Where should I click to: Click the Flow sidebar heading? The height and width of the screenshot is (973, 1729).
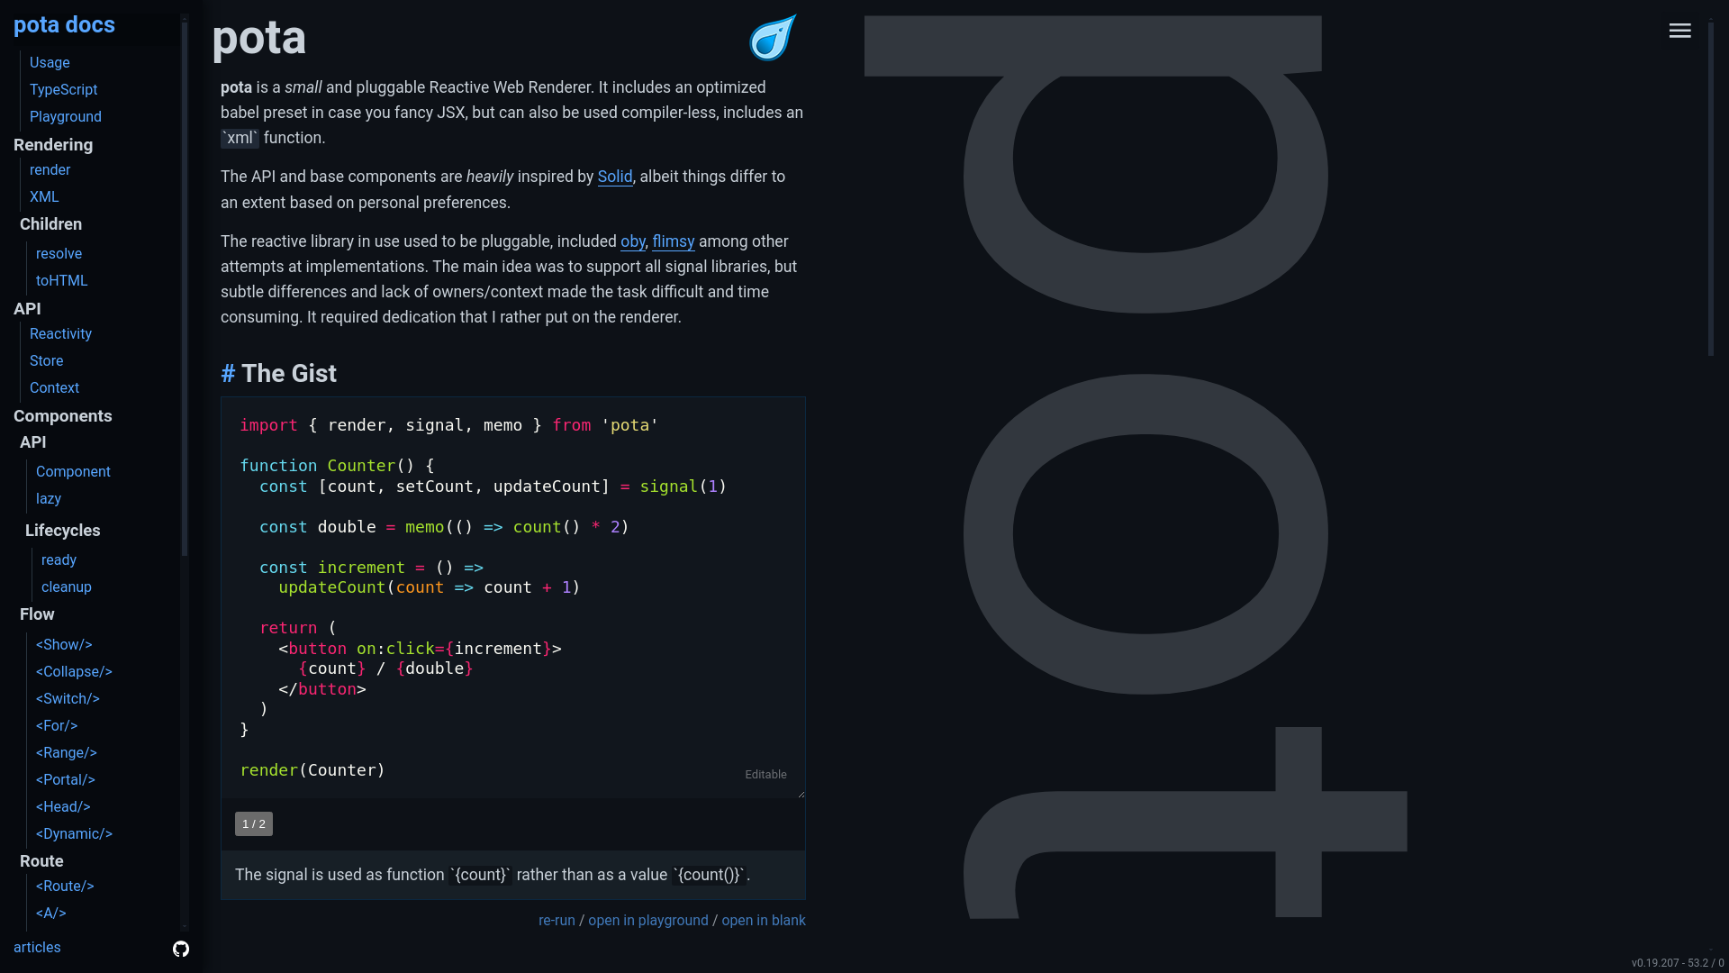(37, 614)
